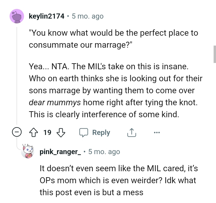Screen dimensions: 216x203
Task: Collapse replies via the vertical thread line
Action: click(17, 75)
